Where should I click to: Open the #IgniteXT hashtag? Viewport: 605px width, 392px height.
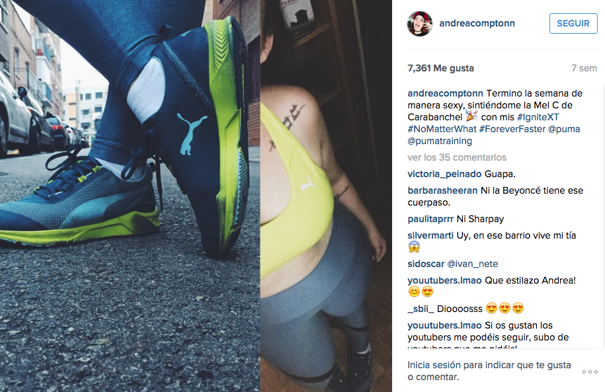(x=538, y=117)
